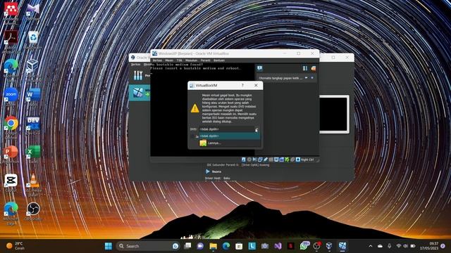
Task: Open the DVD selection combo box
Action: point(228,129)
